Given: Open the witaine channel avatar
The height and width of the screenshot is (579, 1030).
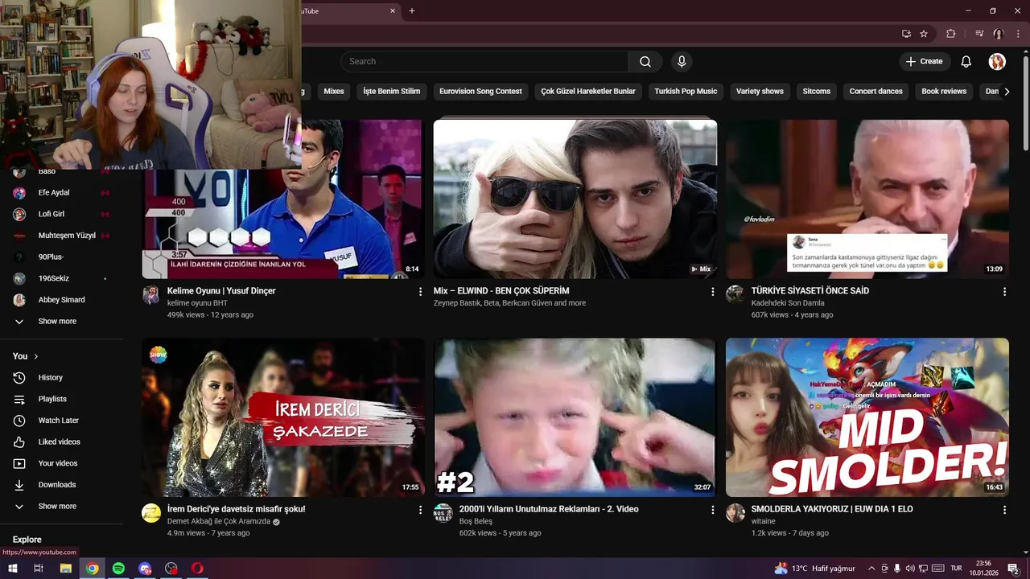Looking at the screenshot, I should point(735,513).
